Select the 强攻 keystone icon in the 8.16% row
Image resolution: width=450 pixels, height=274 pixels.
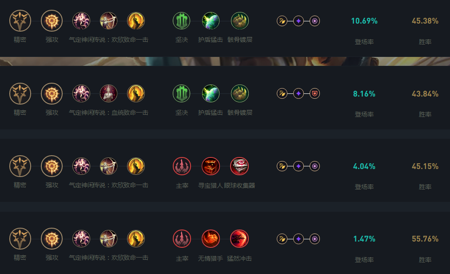52,93
